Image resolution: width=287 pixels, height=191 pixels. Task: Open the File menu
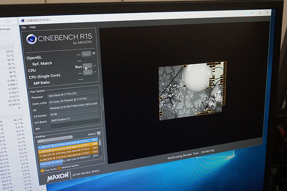[24, 28]
